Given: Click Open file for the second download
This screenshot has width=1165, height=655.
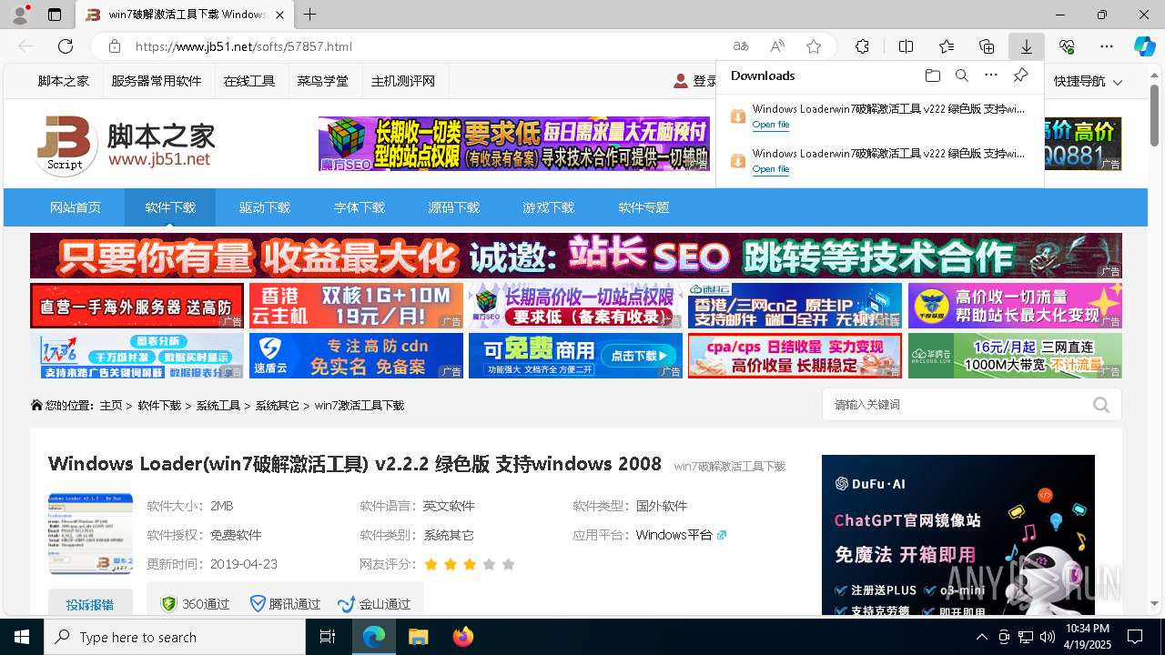Looking at the screenshot, I should tap(771, 169).
